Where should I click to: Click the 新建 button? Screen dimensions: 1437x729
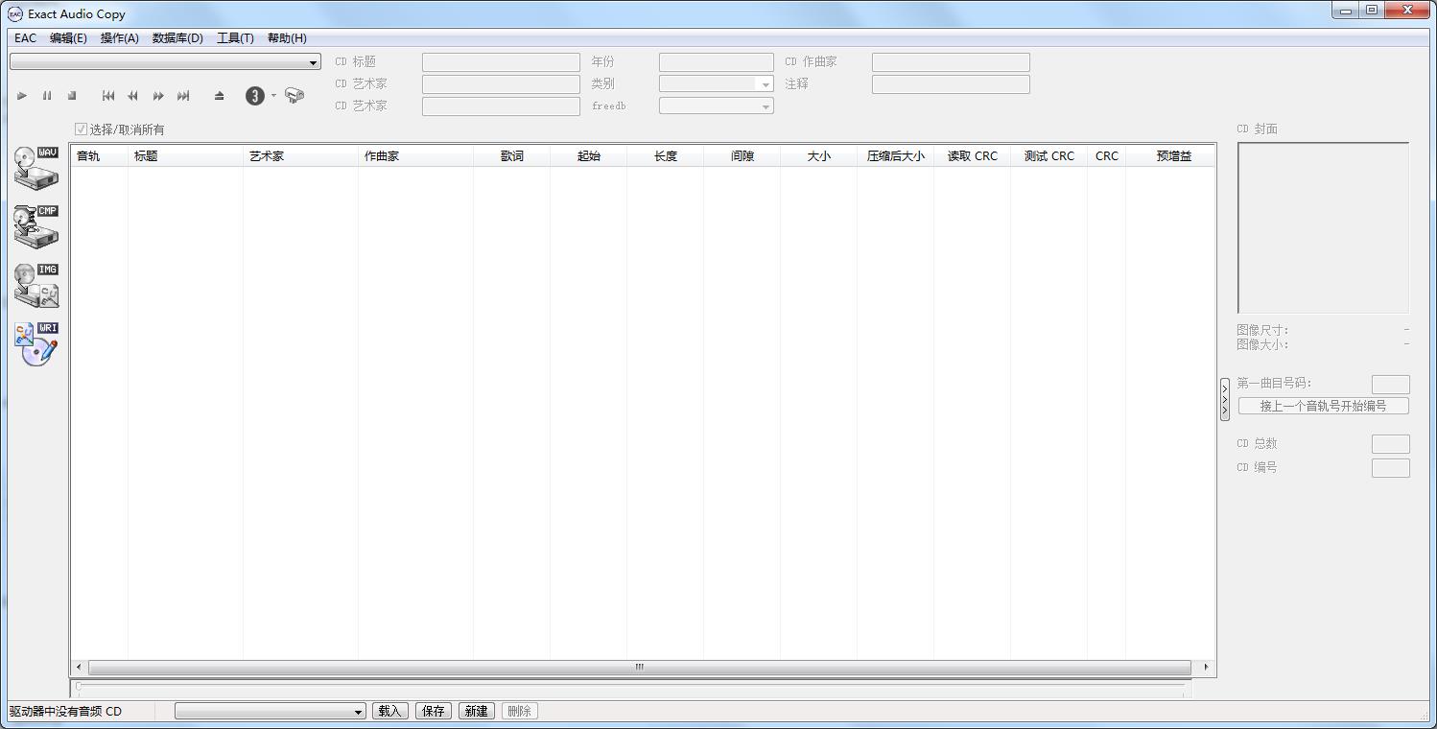tap(477, 711)
